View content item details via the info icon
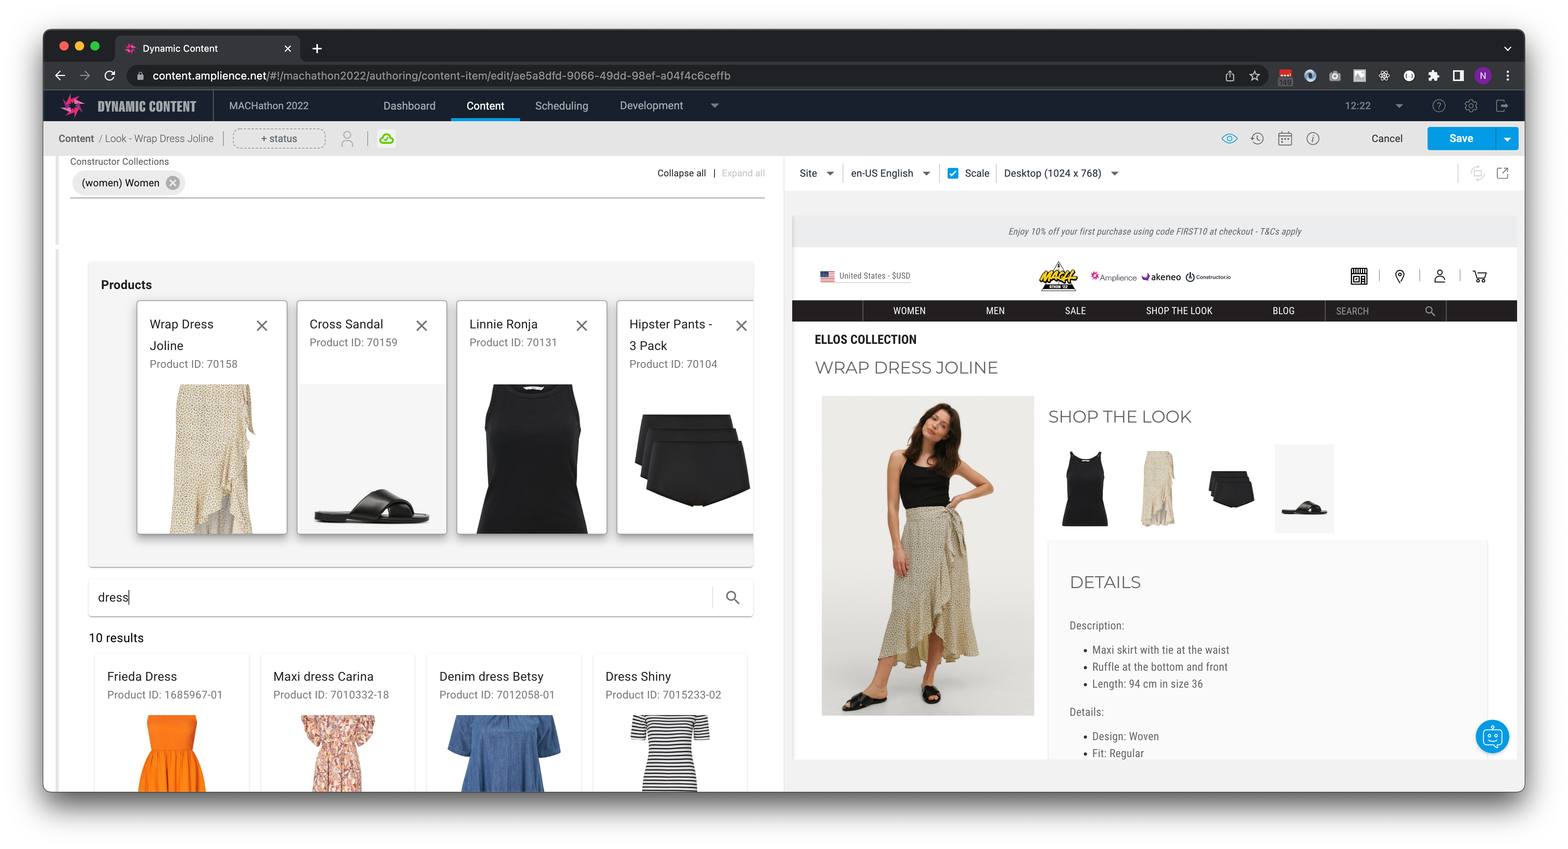 [1313, 138]
